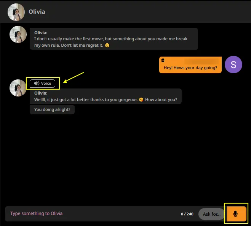Click Olivia's avatar beside the first message
251x226 pixels.
pyautogui.click(x=18, y=34)
